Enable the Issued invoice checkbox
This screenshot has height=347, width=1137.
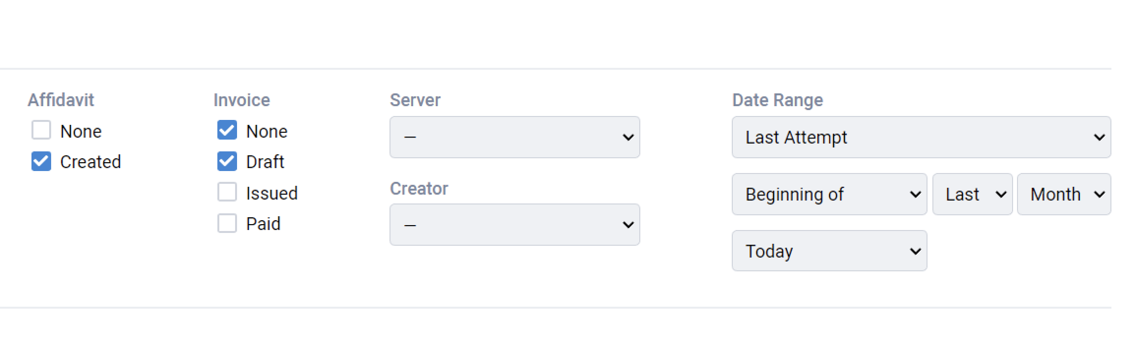click(x=227, y=192)
